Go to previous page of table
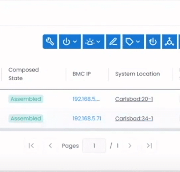 50,146
